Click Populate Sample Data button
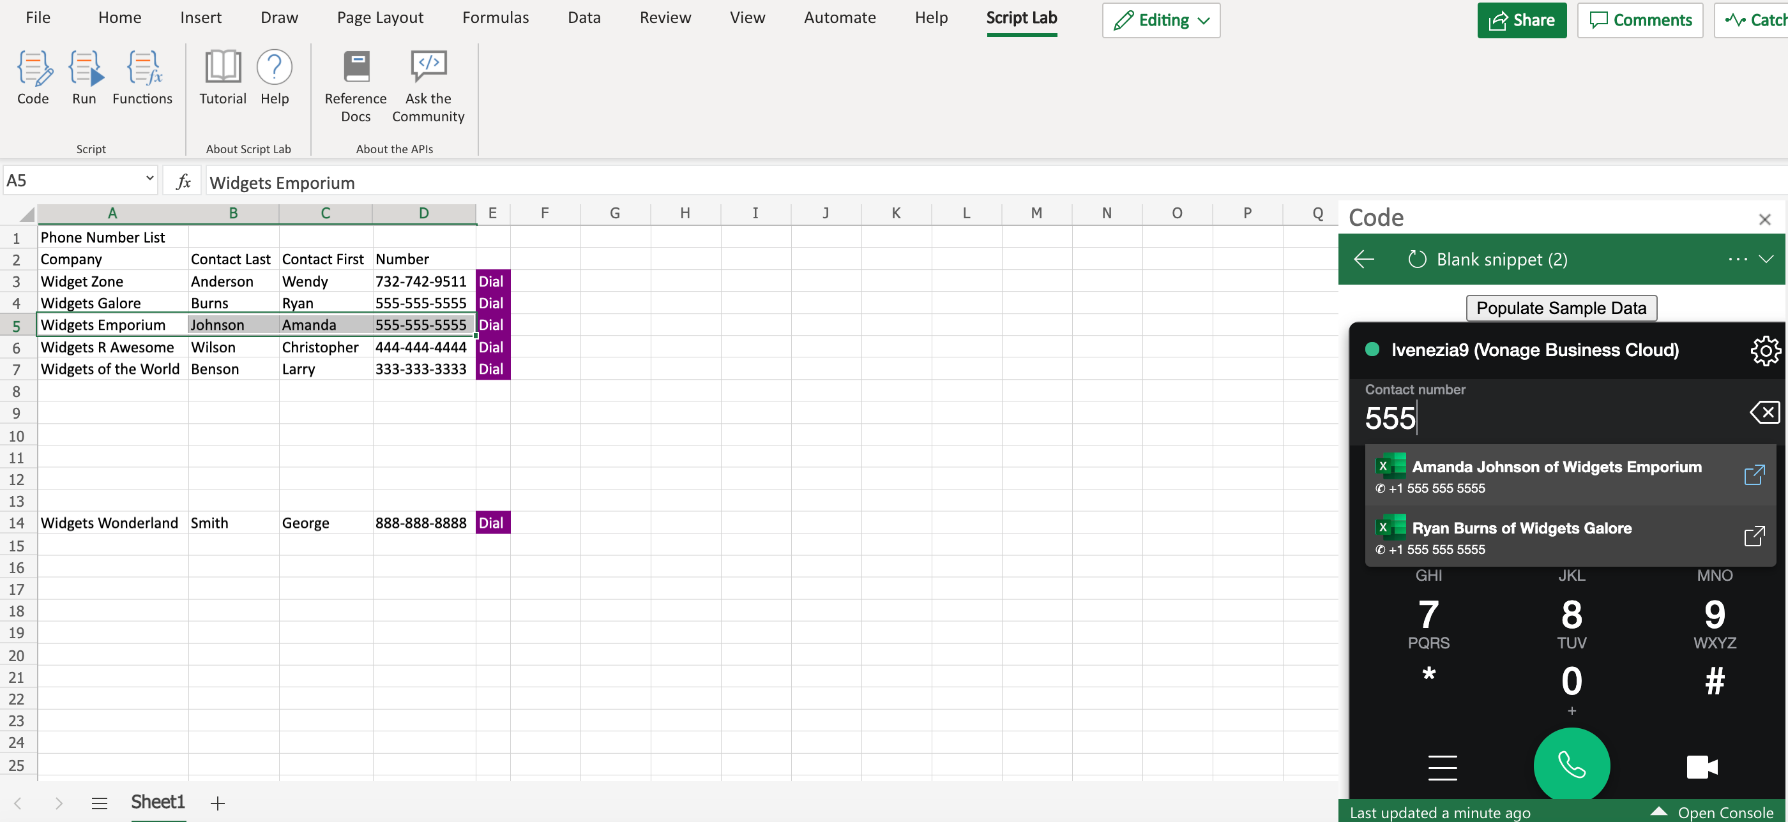 point(1561,308)
